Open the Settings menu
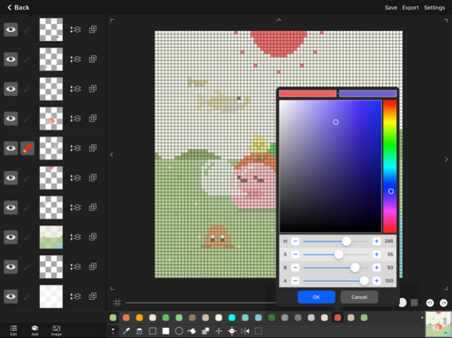 point(434,7)
